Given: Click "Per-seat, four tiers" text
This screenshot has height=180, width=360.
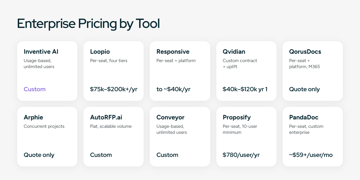Looking at the screenshot, I should pyautogui.click(x=109, y=61).
